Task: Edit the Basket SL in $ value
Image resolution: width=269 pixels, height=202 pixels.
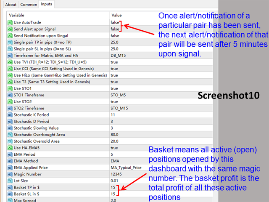Action: [x=113, y=194]
